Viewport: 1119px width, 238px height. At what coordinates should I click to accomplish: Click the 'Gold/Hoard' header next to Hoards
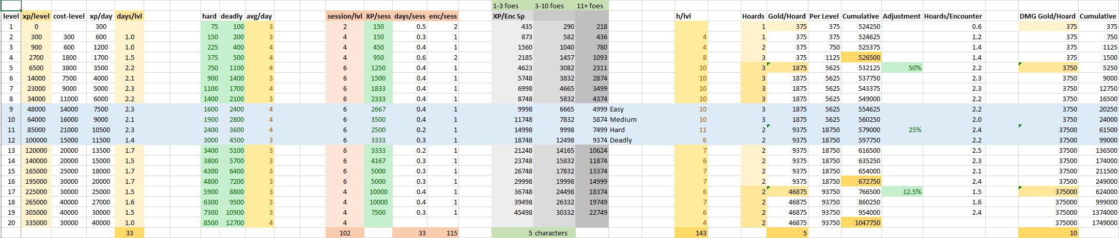click(x=787, y=16)
